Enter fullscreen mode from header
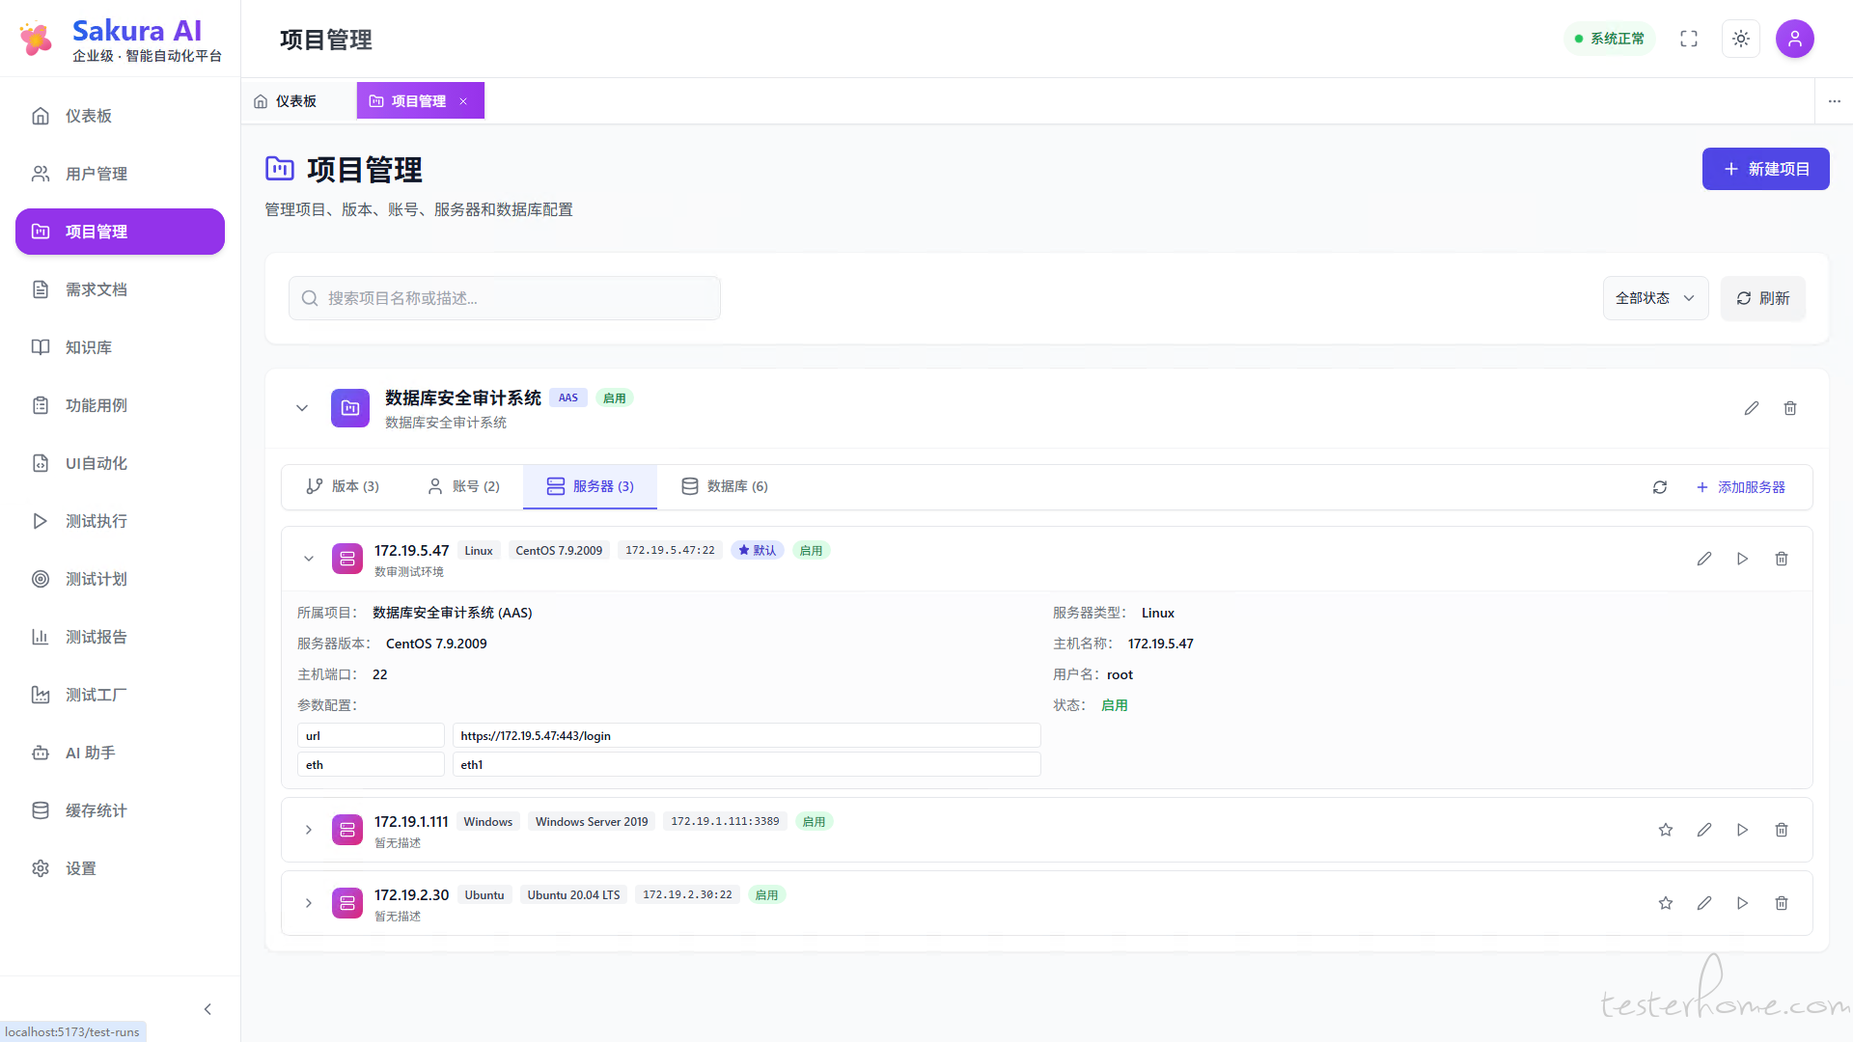This screenshot has width=1853, height=1042. [1689, 39]
